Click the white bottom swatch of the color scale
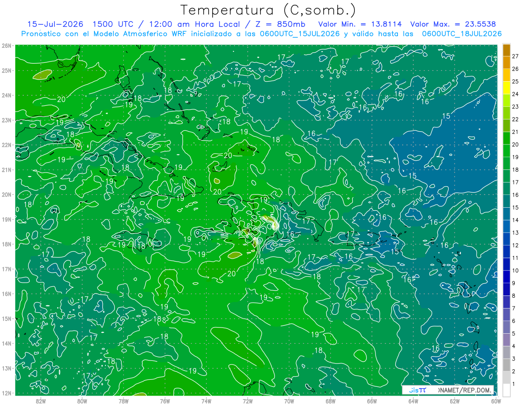527x407 pixels. [506, 390]
